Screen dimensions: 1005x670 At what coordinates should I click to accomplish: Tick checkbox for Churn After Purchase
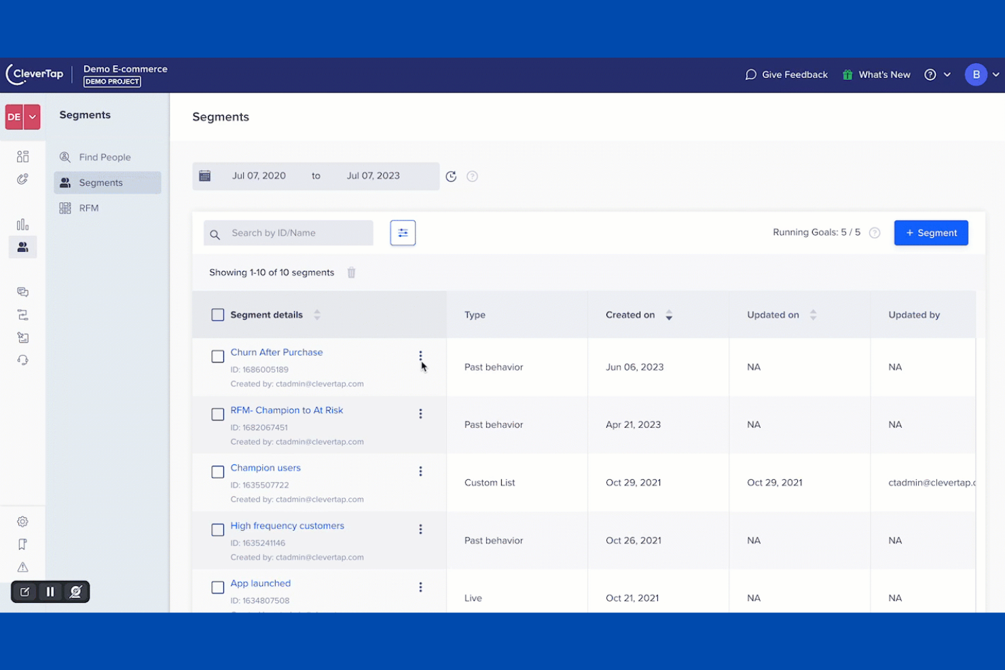(217, 356)
